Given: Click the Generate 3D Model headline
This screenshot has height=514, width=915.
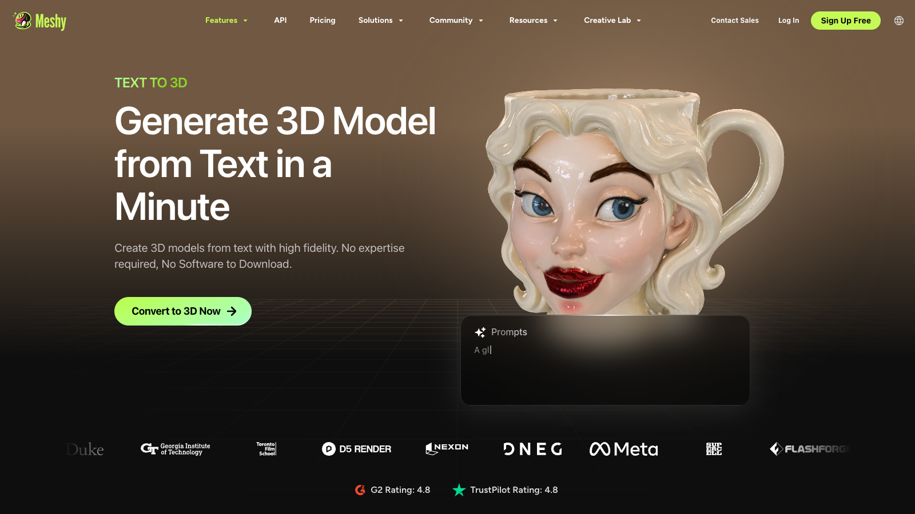Looking at the screenshot, I should click(275, 164).
